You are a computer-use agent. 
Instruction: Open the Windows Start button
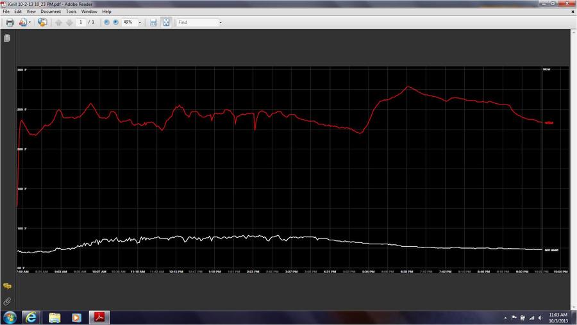click(10, 317)
